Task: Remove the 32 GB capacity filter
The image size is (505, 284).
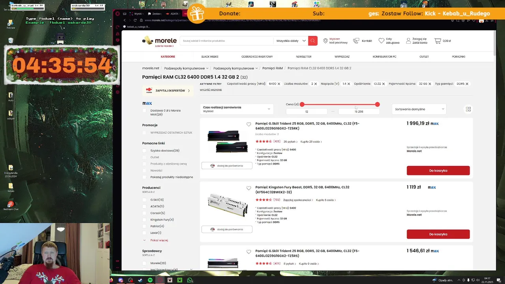Action: click(430, 84)
